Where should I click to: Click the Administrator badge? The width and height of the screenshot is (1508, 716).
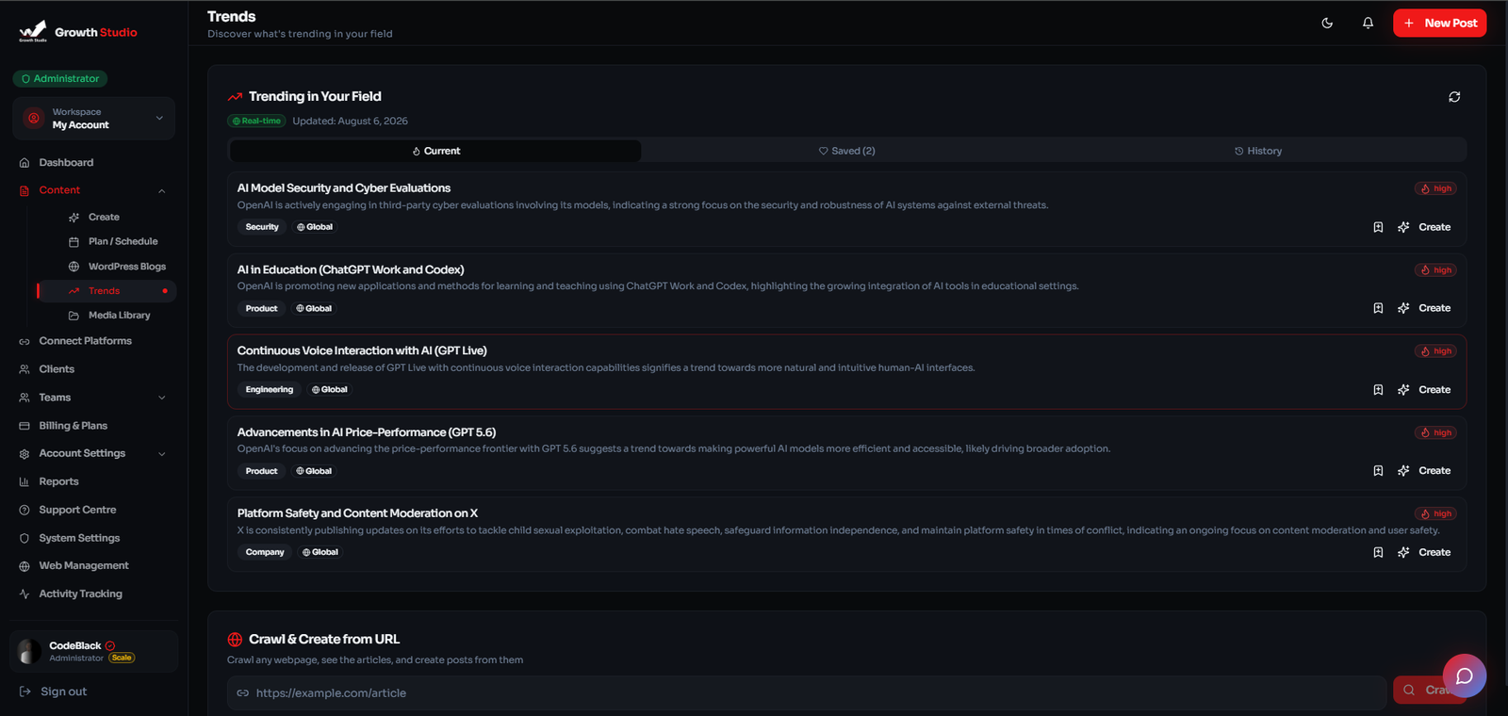(x=60, y=79)
